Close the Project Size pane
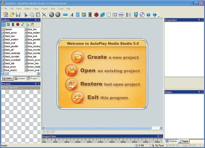The image size is (205, 148). pyautogui.click(x=161, y=136)
